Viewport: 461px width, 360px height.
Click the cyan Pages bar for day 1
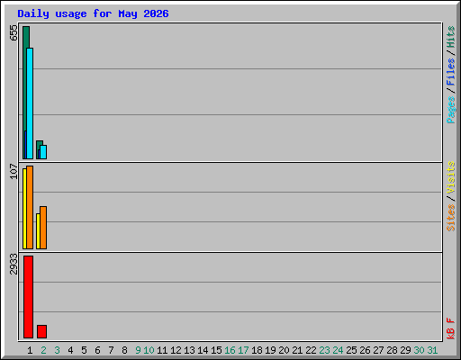coord(30,103)
